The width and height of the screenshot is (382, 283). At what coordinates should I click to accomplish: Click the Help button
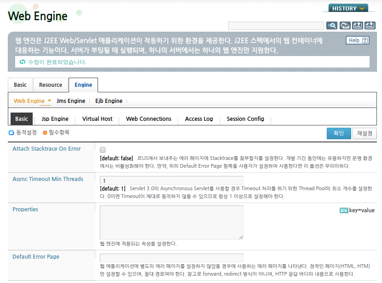click(358, 40)
